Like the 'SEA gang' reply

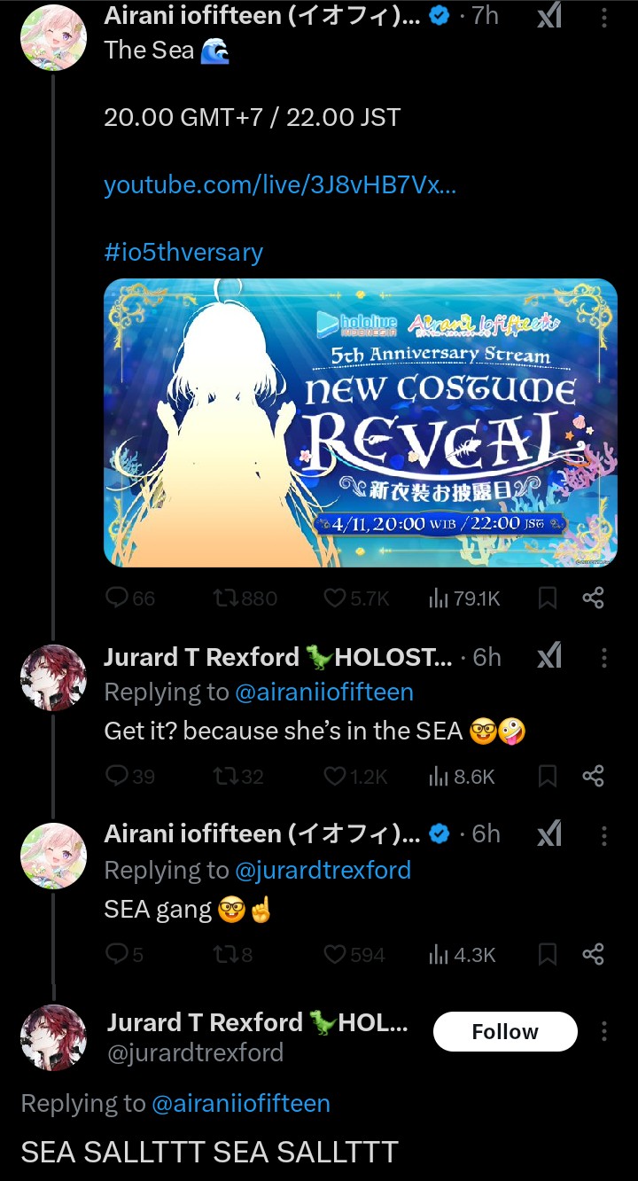click(x=354, y=955)
